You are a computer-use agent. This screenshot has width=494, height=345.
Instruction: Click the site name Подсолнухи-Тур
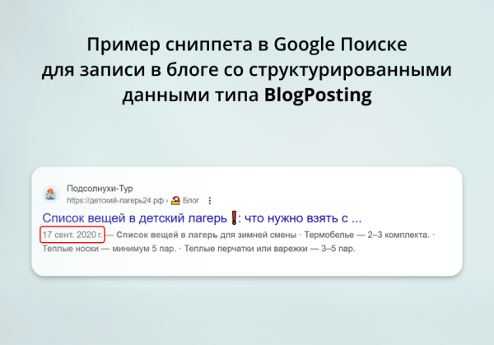[x=100, y=189]
